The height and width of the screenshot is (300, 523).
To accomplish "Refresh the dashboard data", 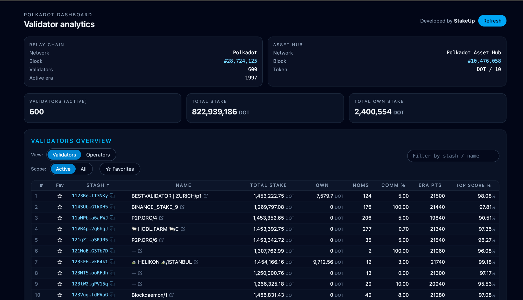I will [x=492, y=21].
